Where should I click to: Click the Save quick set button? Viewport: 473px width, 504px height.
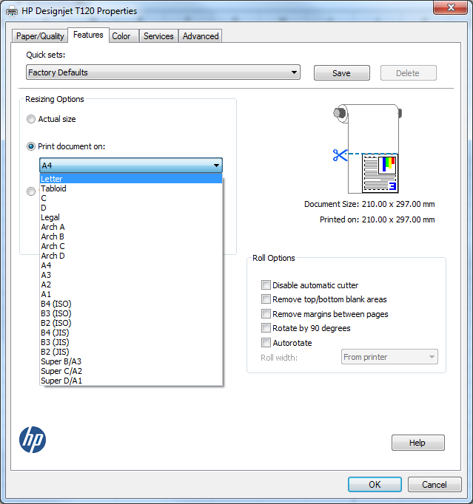pyautogui.click(x=342, y=73)
